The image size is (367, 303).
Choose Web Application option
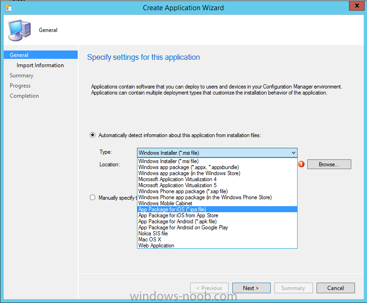click(x=217, y=246)
